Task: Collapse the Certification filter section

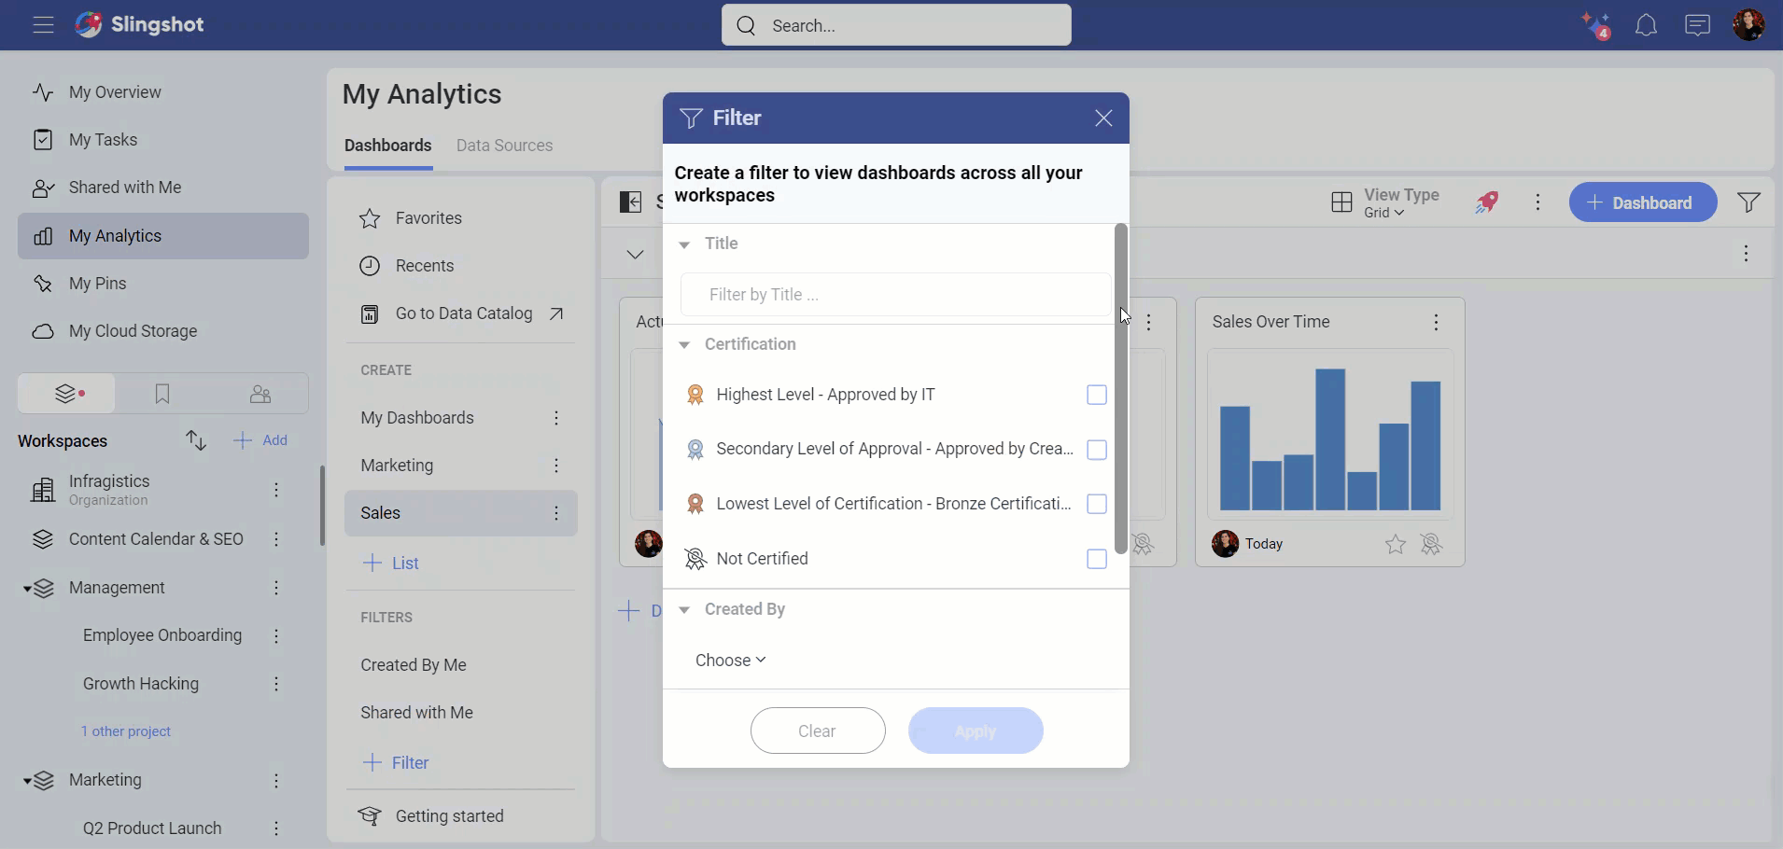Action: click(x=684, y=345)
